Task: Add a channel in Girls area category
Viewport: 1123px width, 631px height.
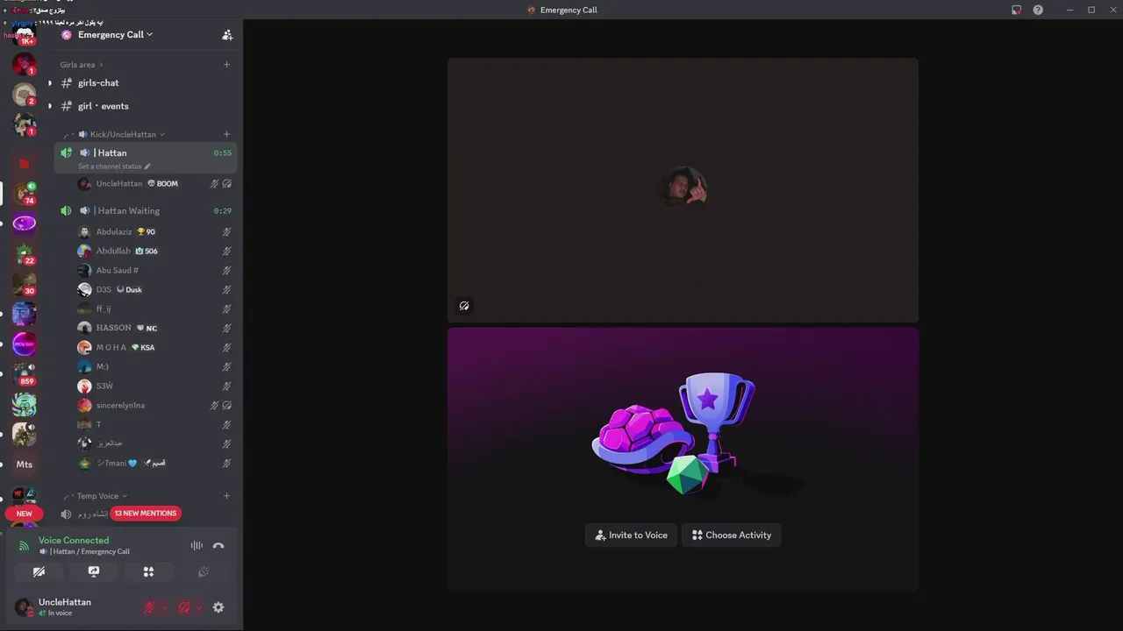Action: [226, 64]
